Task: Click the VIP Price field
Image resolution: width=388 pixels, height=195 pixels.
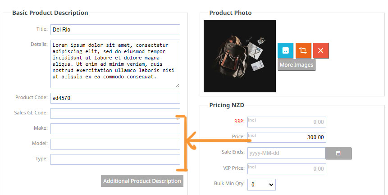Action: tap(287, 169)
